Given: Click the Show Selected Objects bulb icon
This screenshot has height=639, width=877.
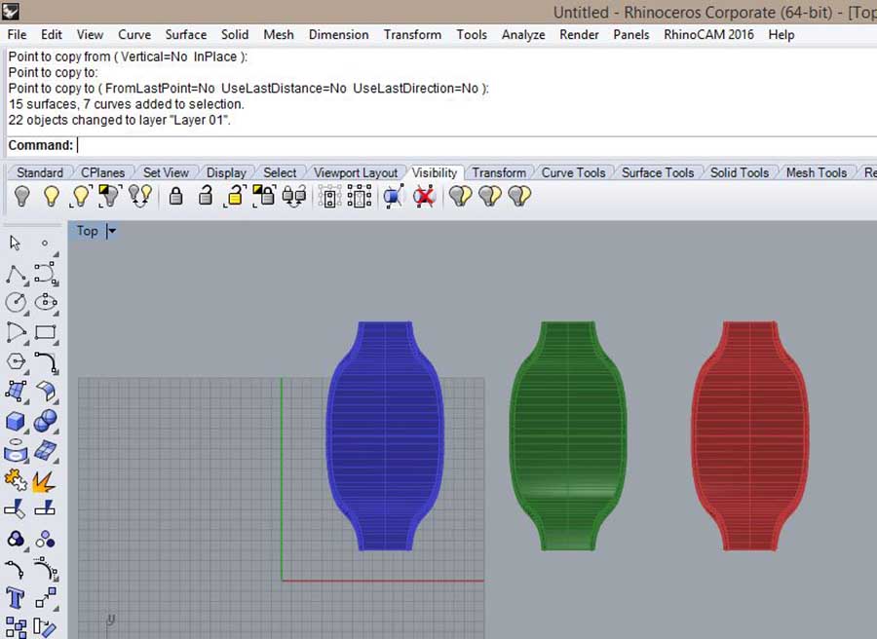Looking at the screenshot, I should (81, 196).
